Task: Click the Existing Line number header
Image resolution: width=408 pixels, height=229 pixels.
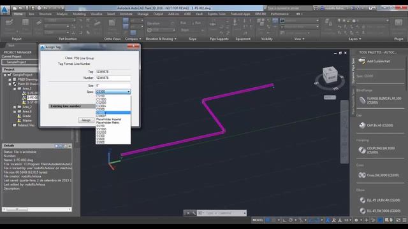Action: [72, 106]
